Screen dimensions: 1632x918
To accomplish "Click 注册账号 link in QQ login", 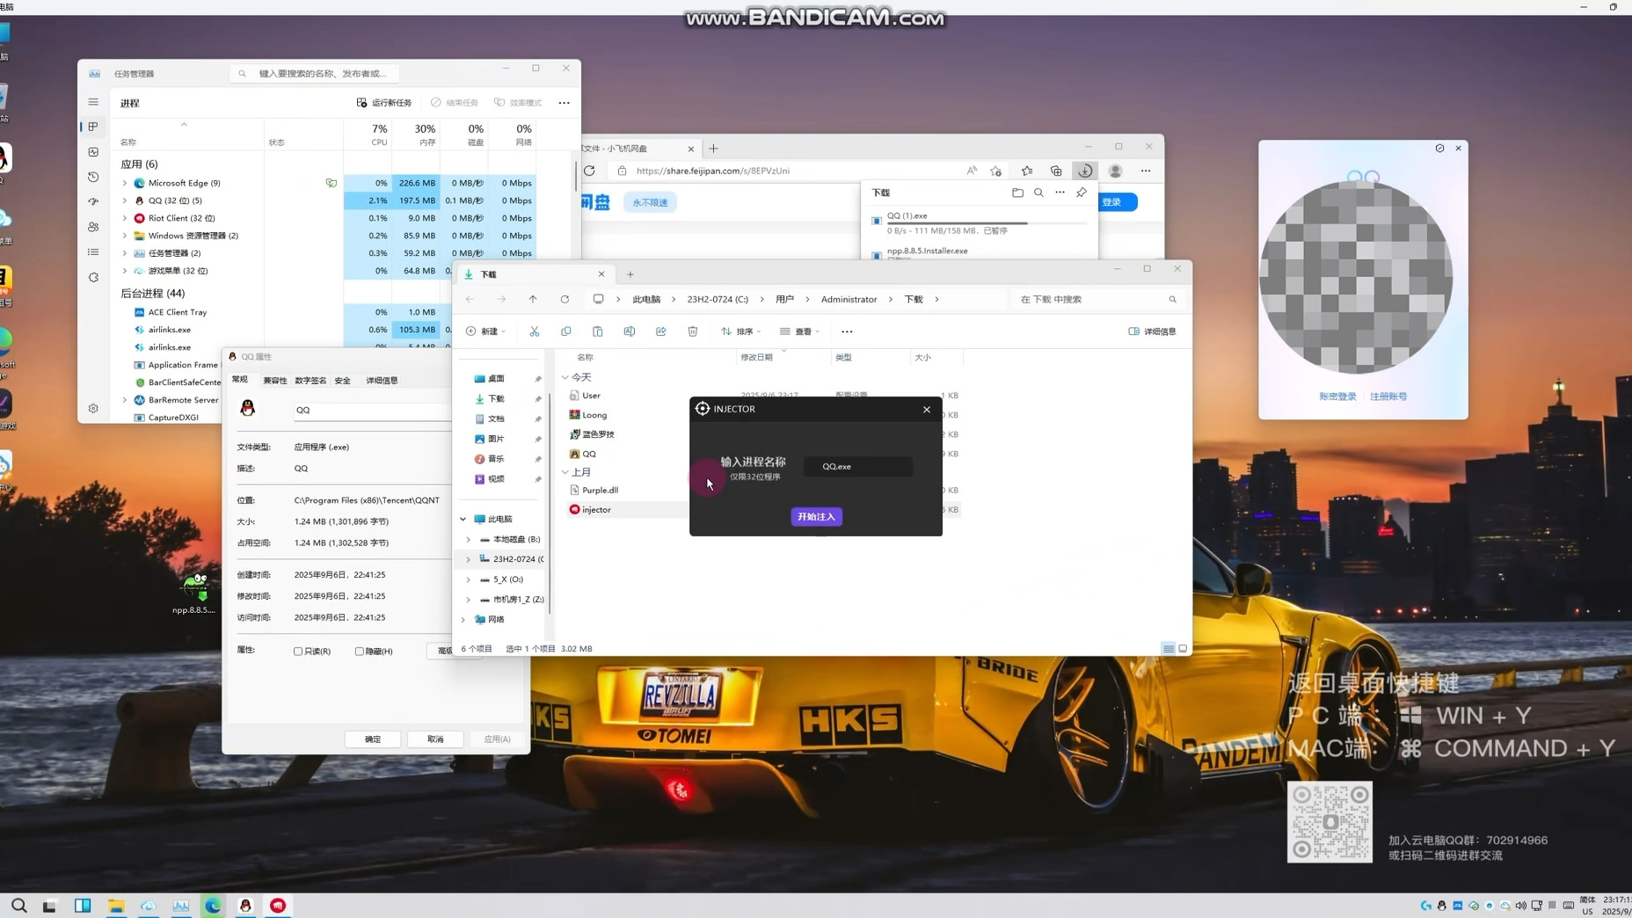I will [1388, 397].
